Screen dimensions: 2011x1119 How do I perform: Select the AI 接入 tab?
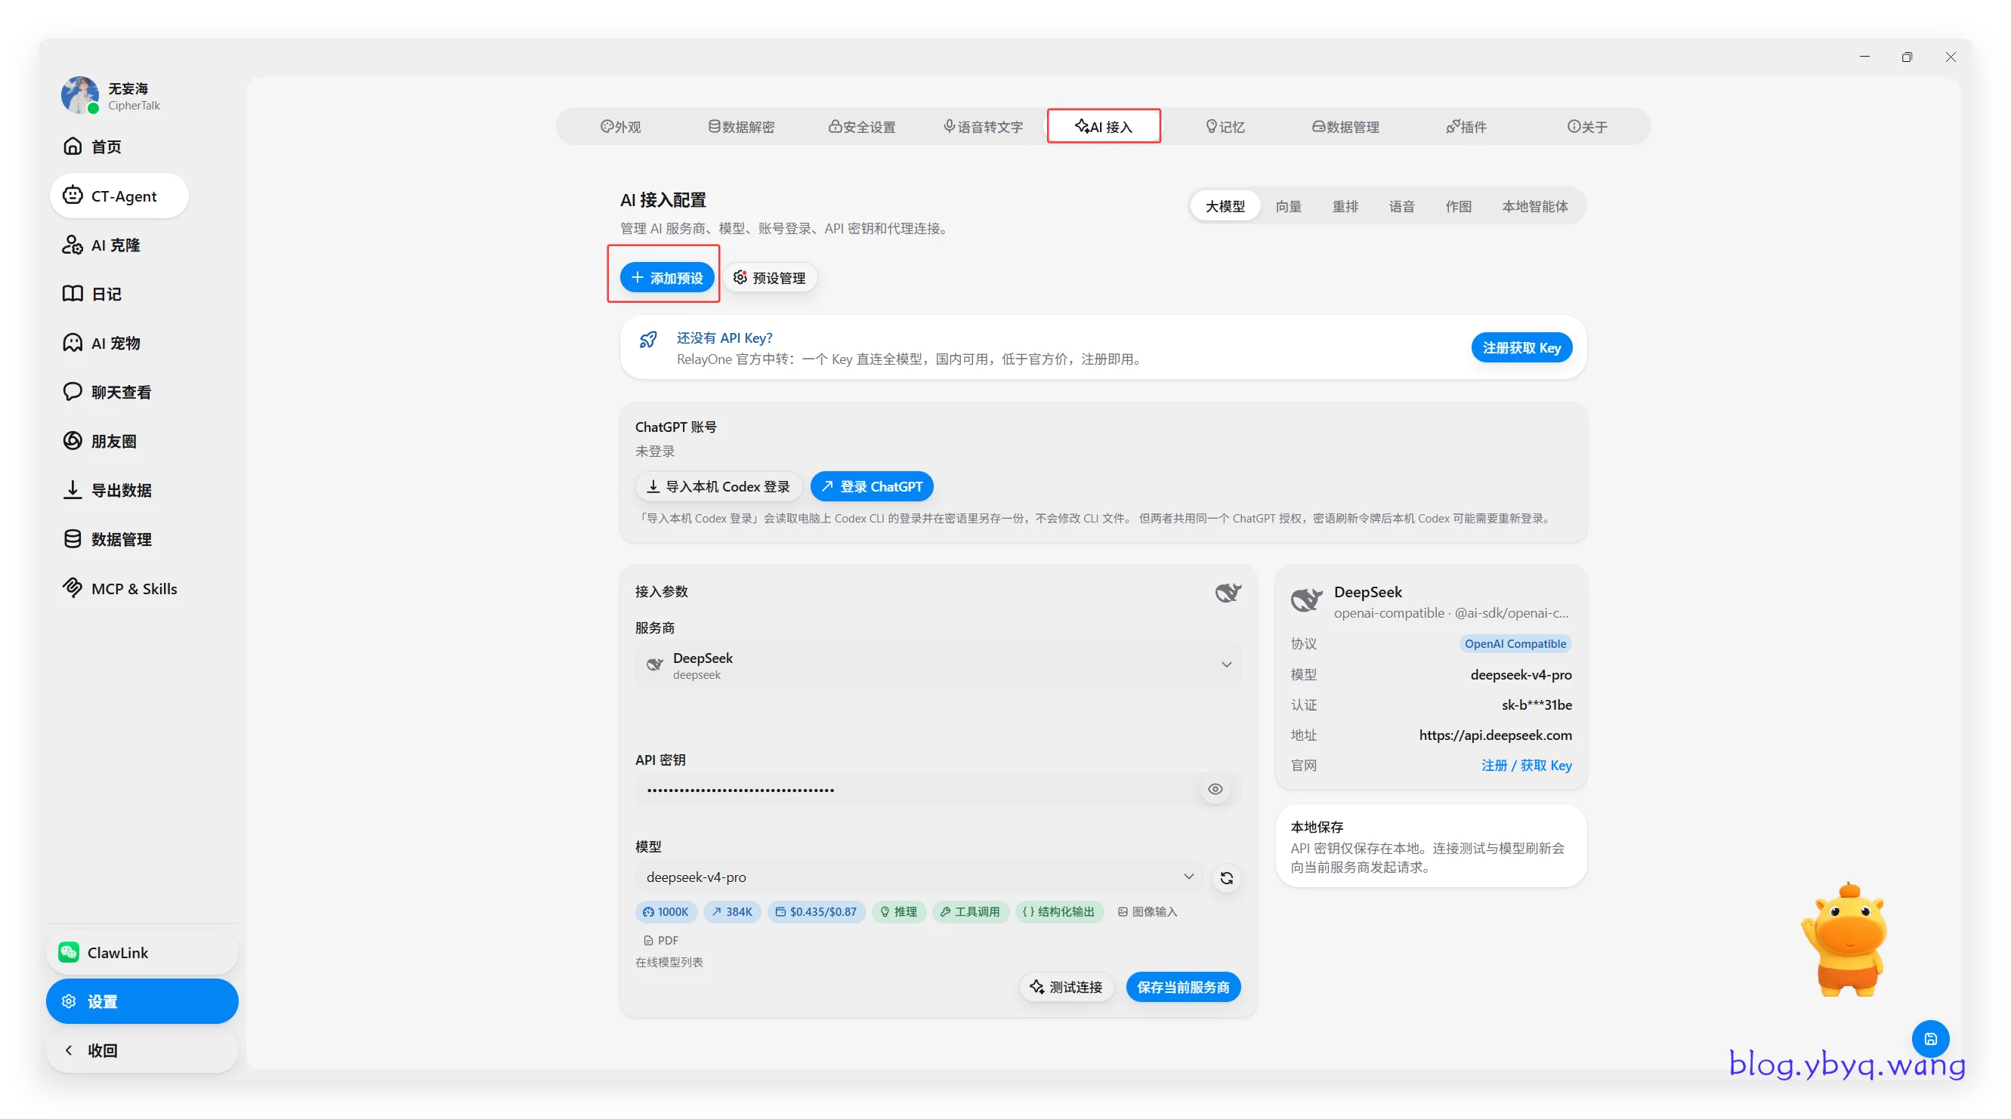(x=1104, y=127)
